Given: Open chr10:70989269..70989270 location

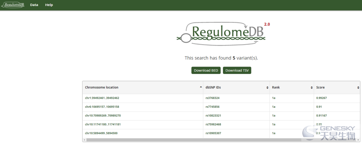Looking at the screenshot, I should (103, 116).
